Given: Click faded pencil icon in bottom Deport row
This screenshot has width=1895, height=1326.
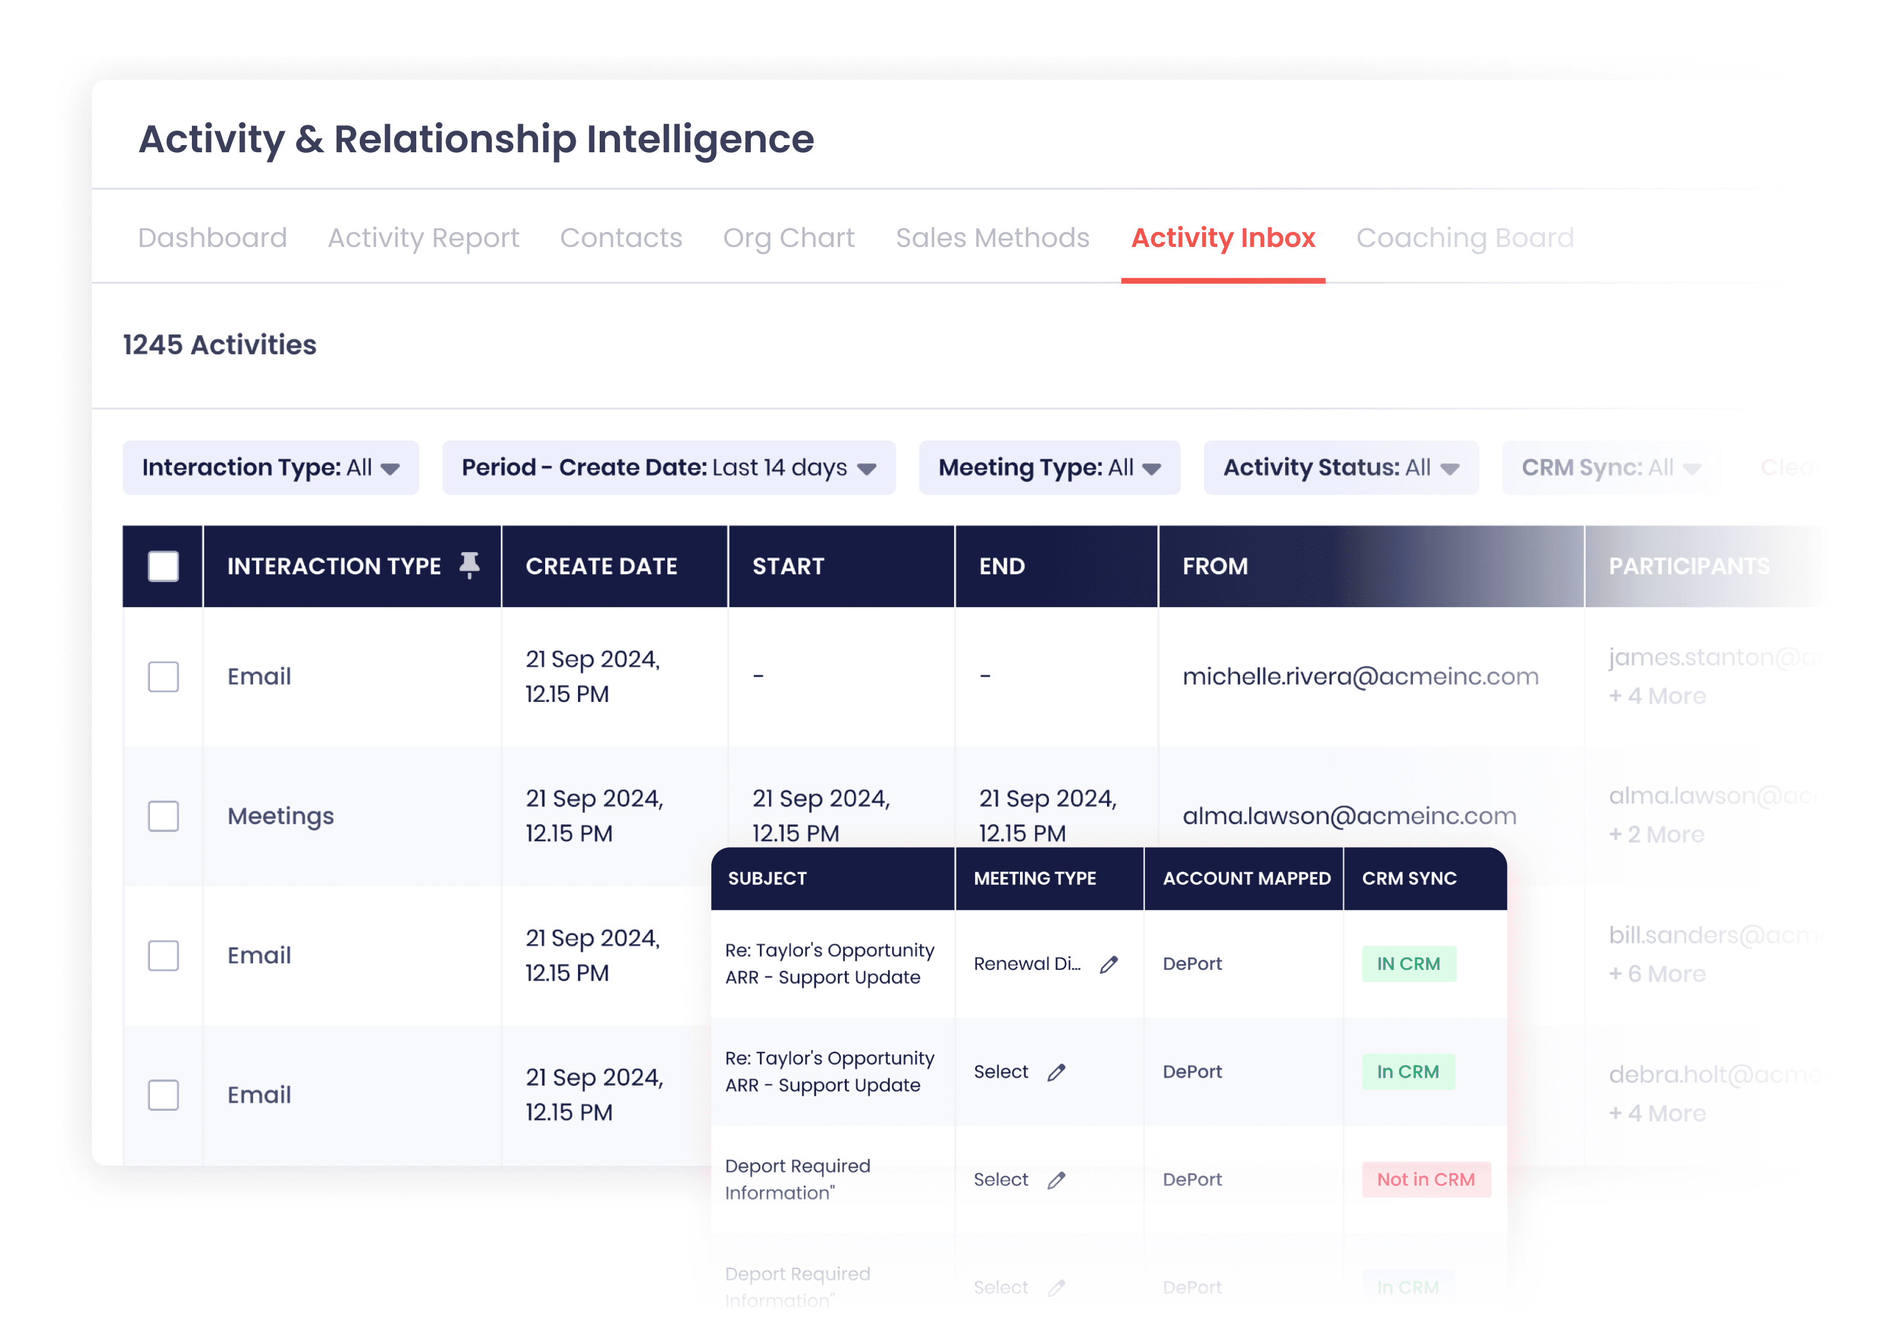Looking at the screenshot, I should [x=1055, y=1287].
